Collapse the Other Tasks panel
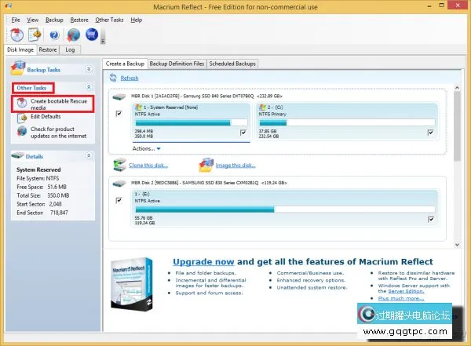 [89, 87]
